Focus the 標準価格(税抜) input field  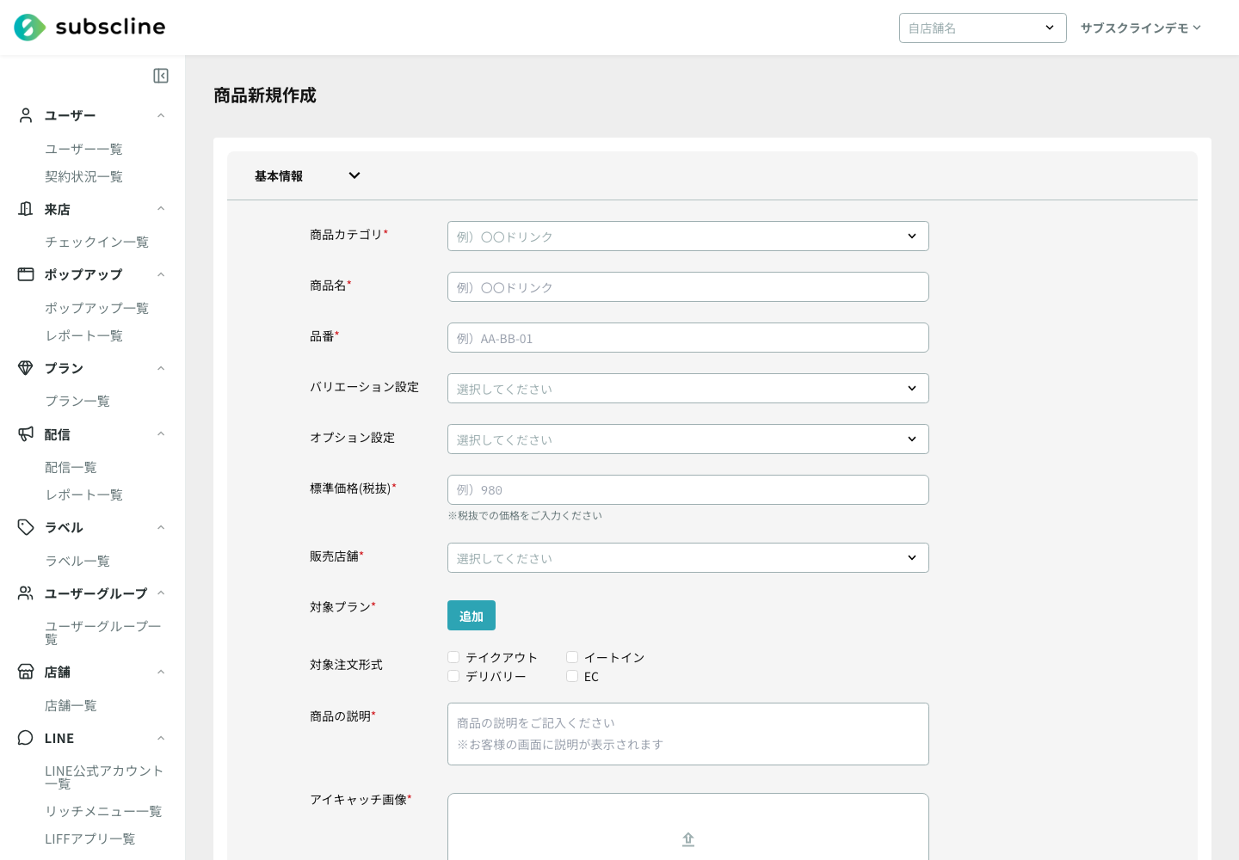coord(688,489)
